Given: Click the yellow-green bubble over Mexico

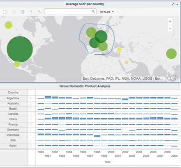Looking at the screenshot, I should (x=17, y=64).
